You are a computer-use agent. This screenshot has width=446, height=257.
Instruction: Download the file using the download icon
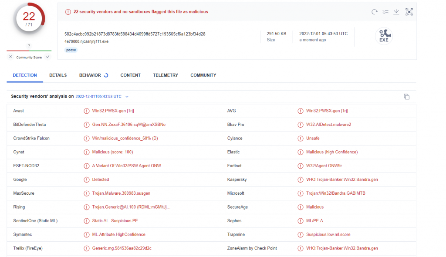pyautogui.click(x=396, y=12)
